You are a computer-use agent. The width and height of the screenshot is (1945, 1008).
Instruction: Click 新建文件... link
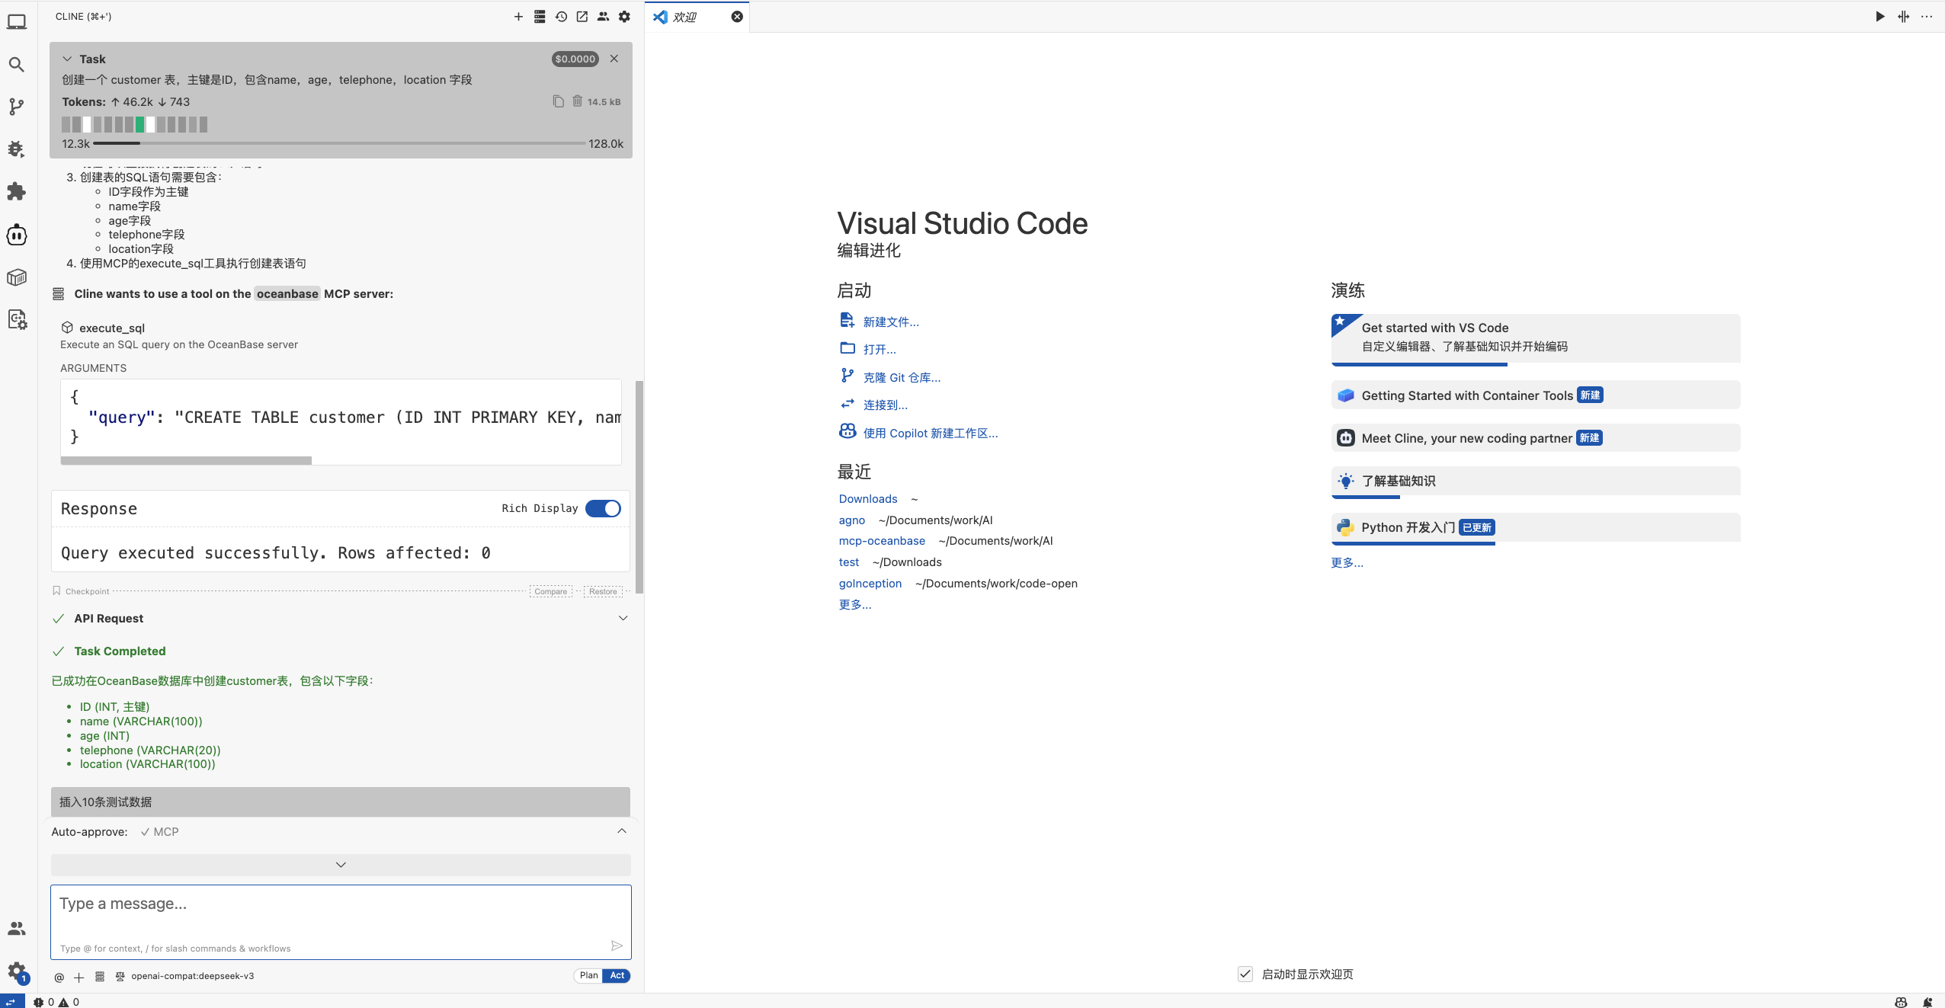pyautogui.click(x=890, y=322)
